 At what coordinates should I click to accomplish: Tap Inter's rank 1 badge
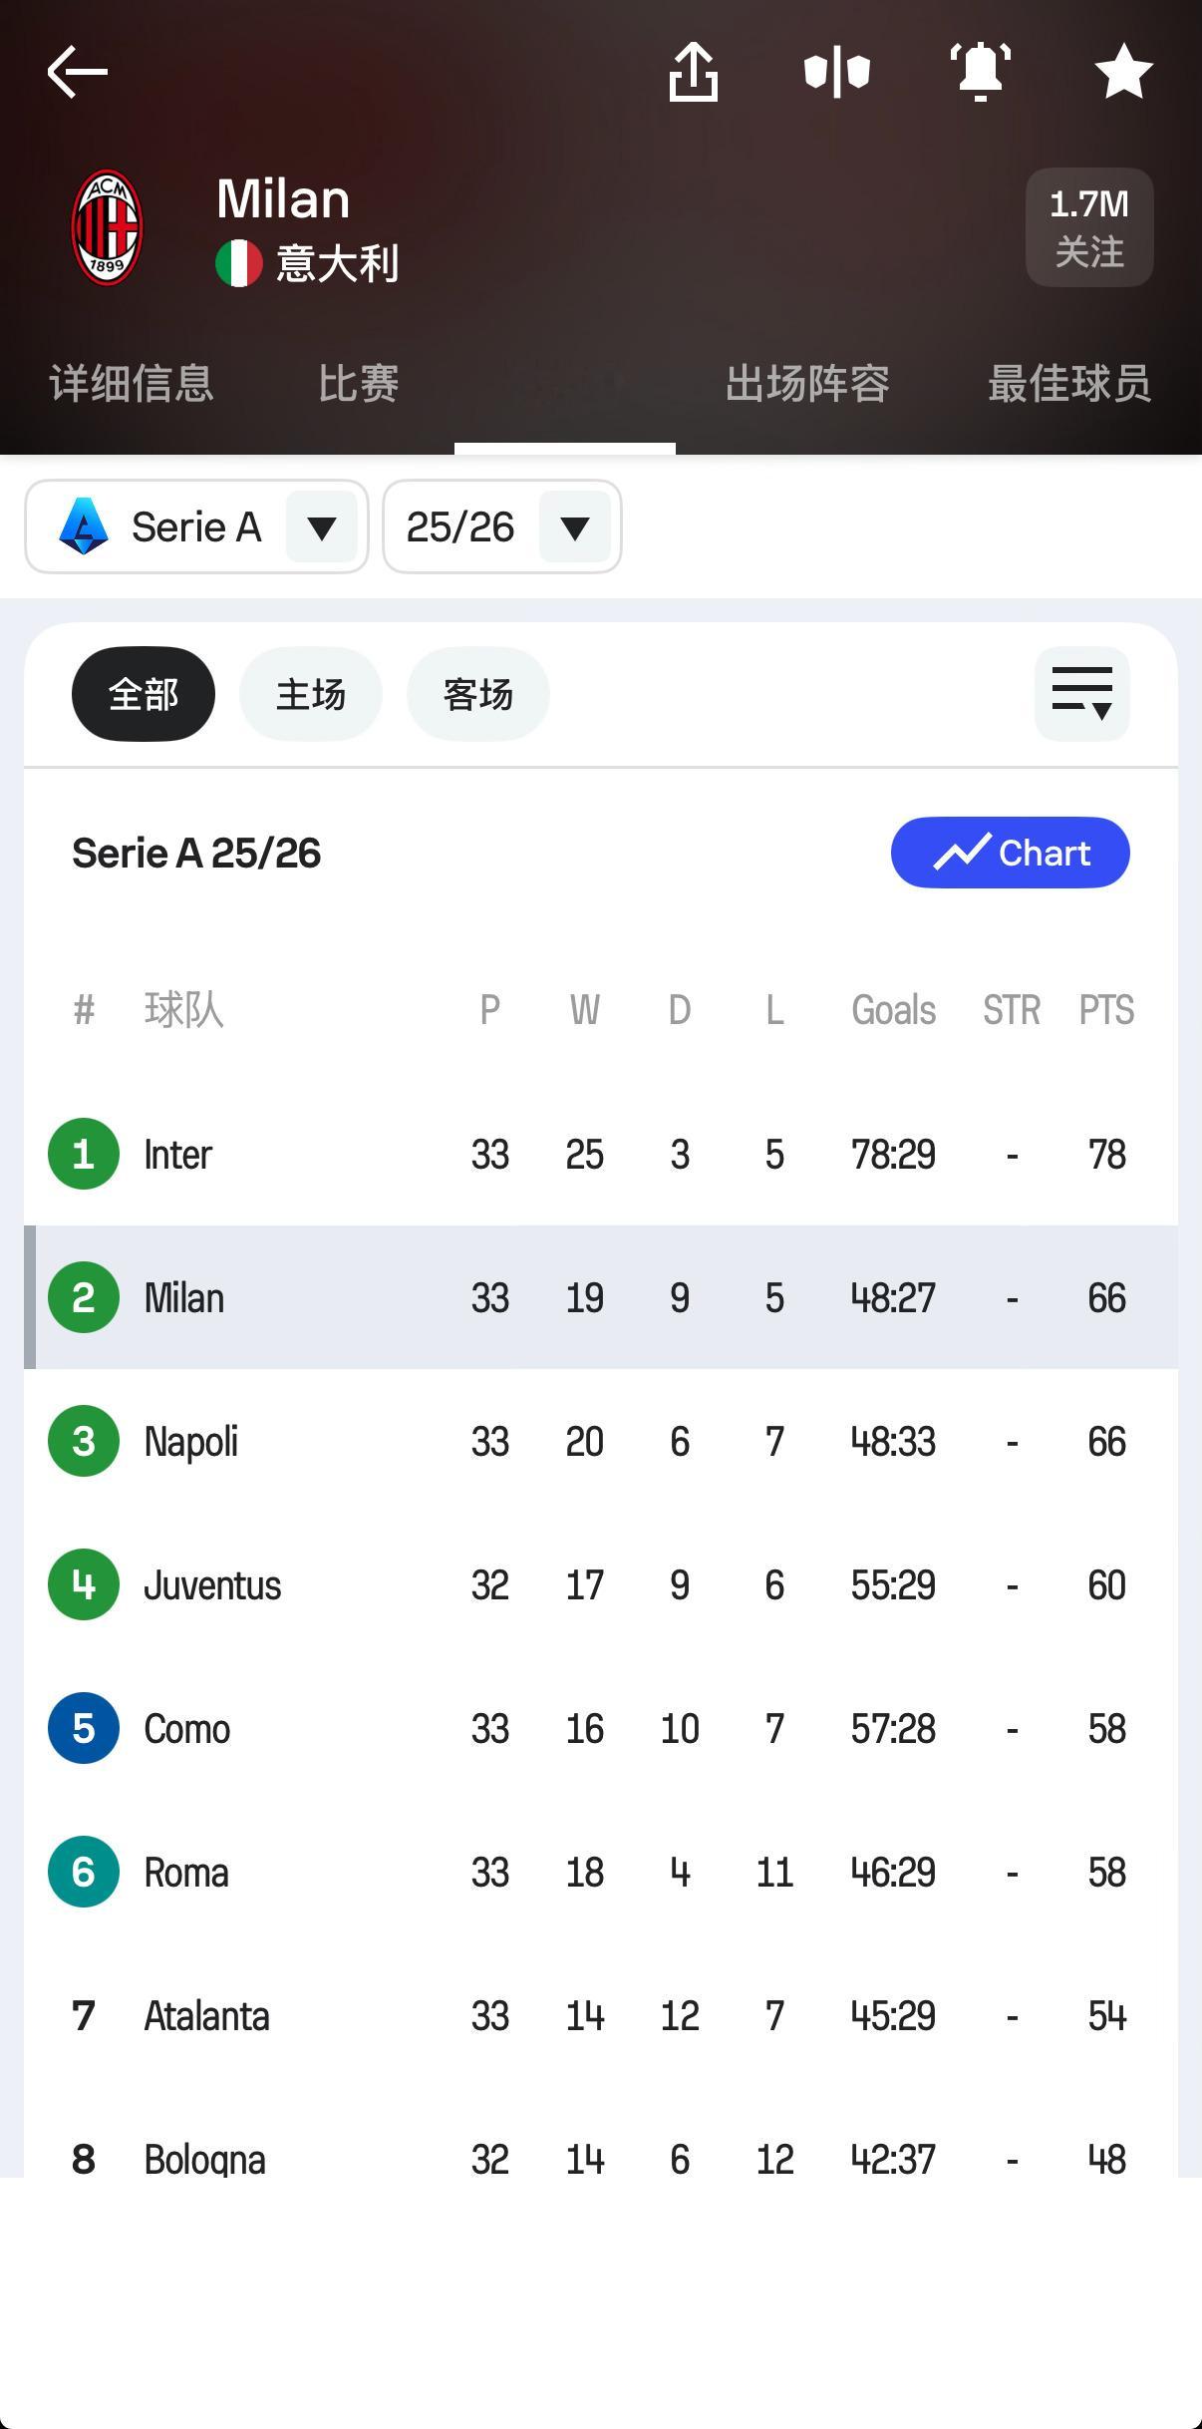(x=84, y=1154)
